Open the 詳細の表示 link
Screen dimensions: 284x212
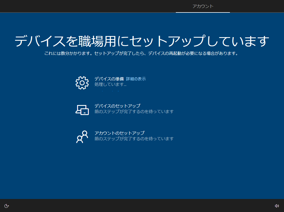(x=136, y=79)
